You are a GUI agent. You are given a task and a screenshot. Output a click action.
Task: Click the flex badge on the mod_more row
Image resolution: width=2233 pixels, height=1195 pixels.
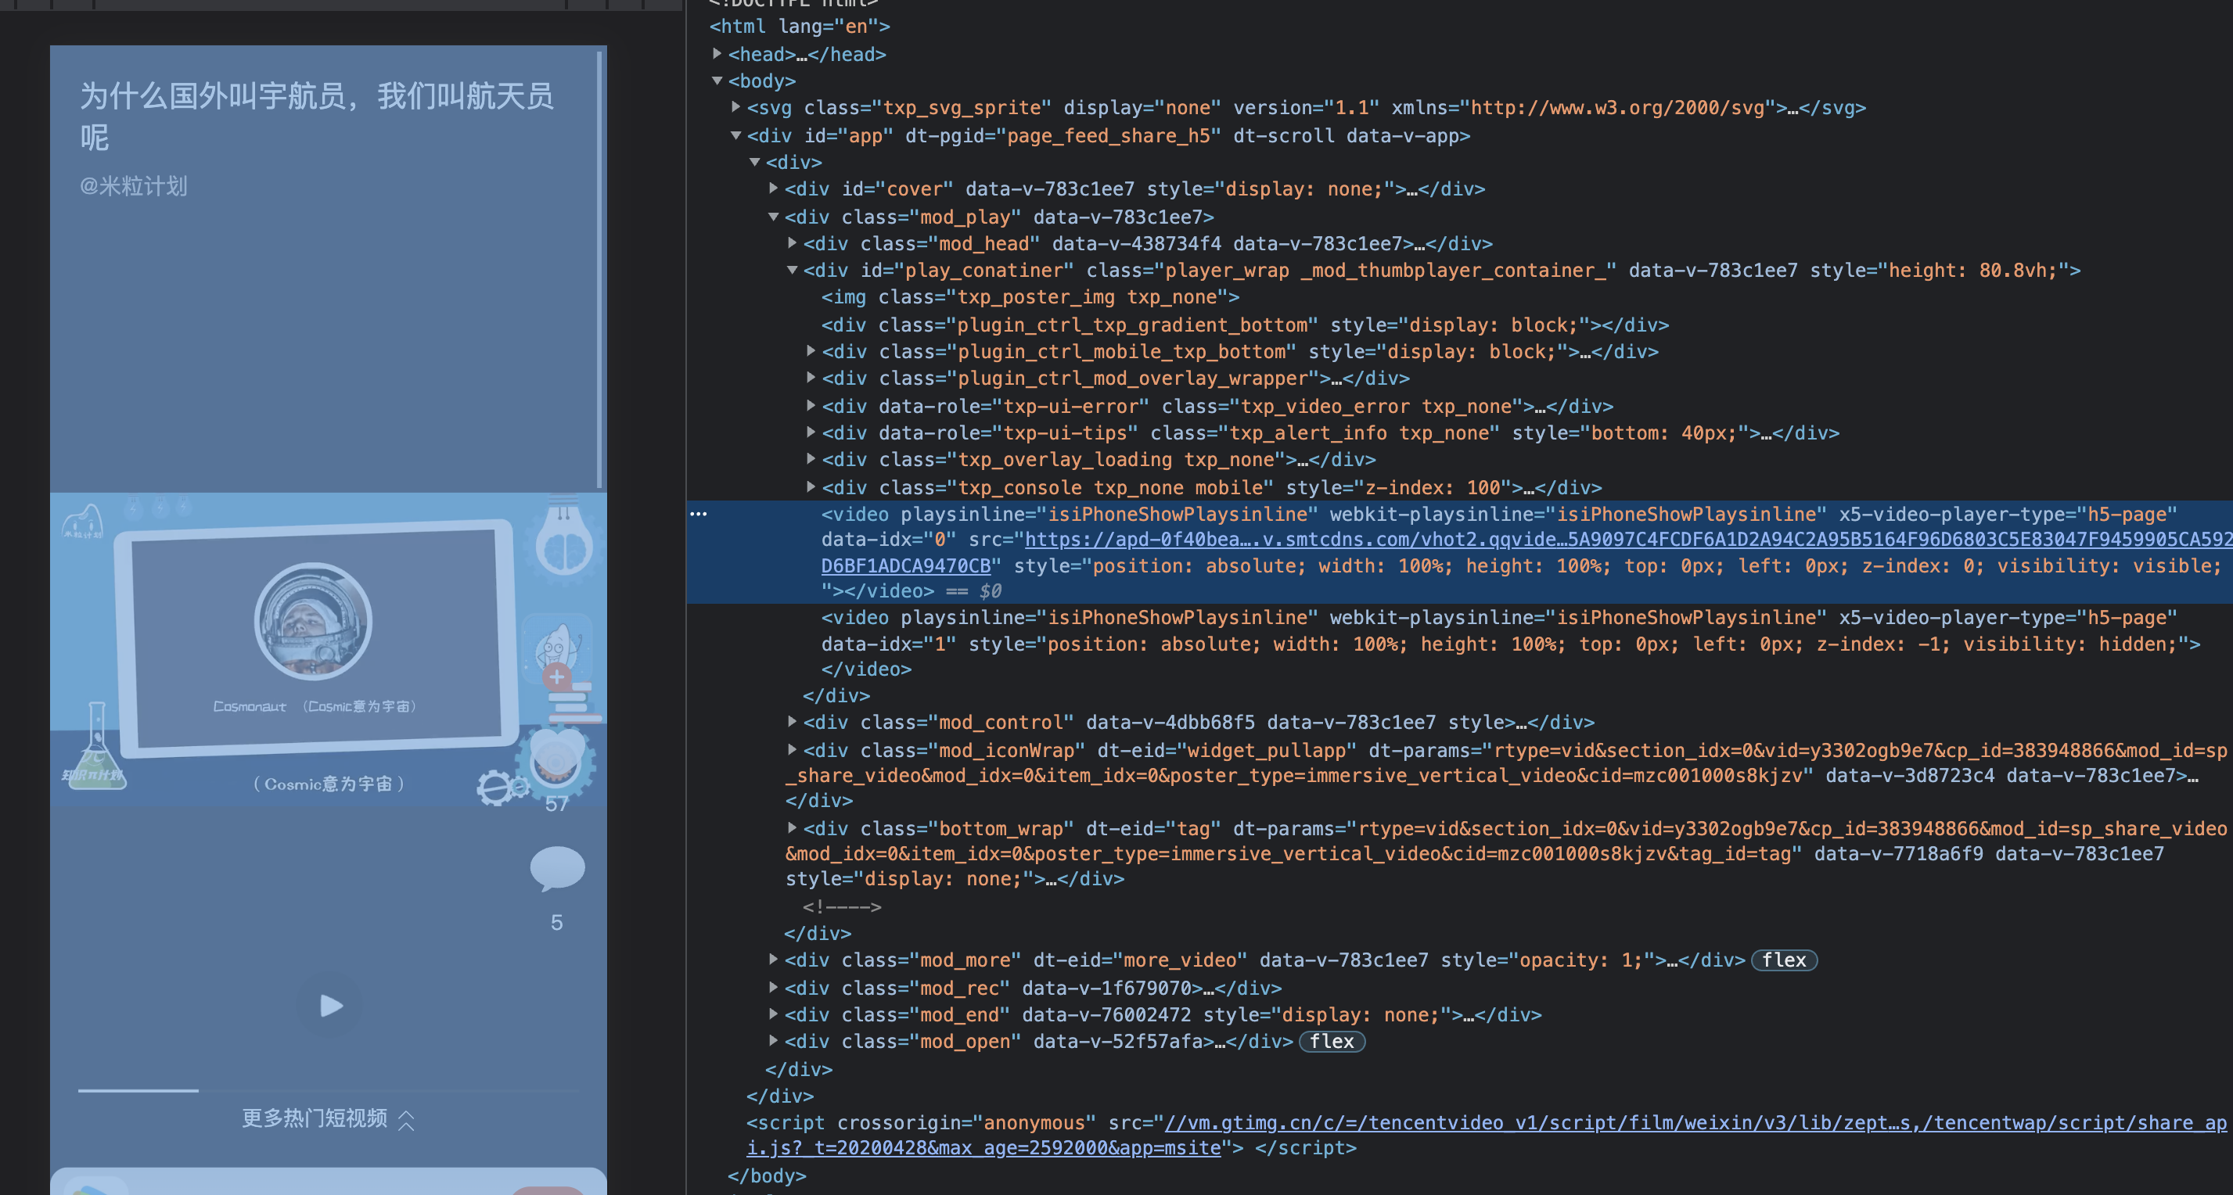click(x=1784, y=960)
